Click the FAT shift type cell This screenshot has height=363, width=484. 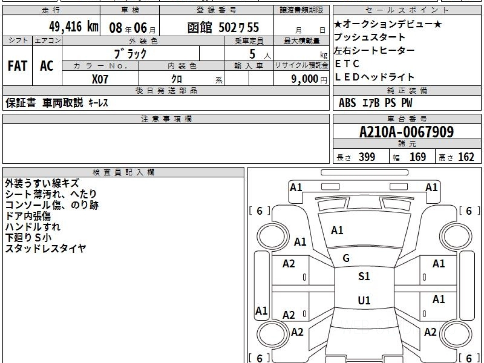click(x=17, y=66)
